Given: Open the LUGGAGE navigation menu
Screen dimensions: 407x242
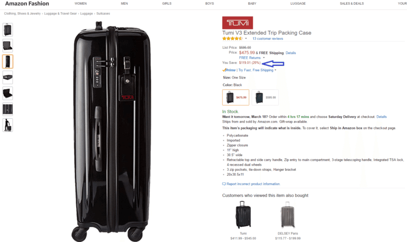Looking at the screenshot, I should coord(298,4).
